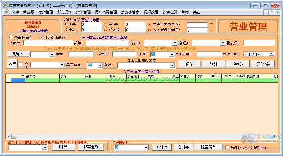The image size is (283, 156).
Task: Select 手动货号输入 manual input mode
Action: coord(41,38)
